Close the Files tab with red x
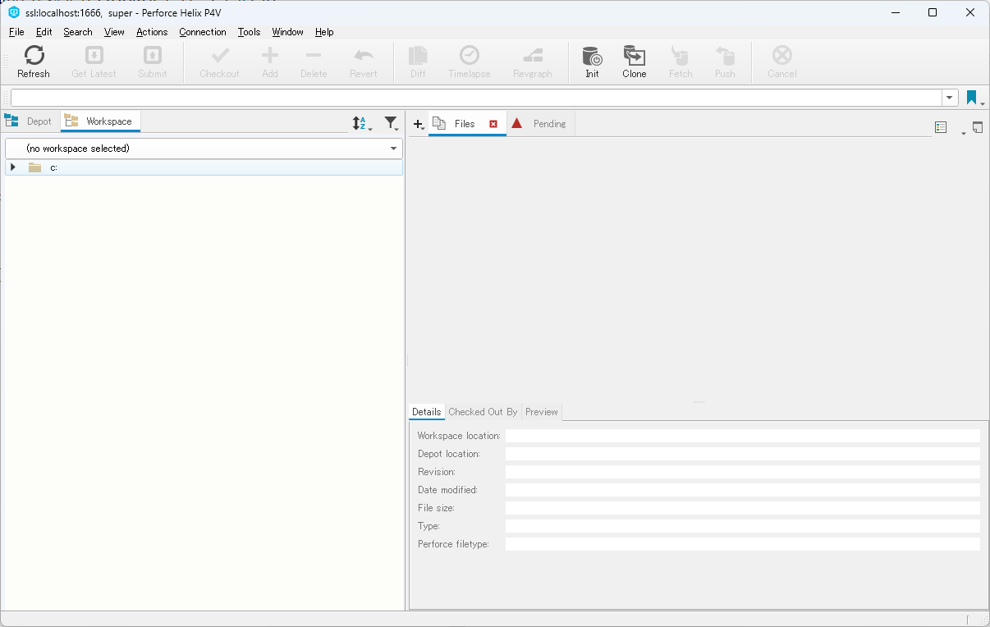The image size is (990, 627). pyautogui.click(x=493, y=124)
